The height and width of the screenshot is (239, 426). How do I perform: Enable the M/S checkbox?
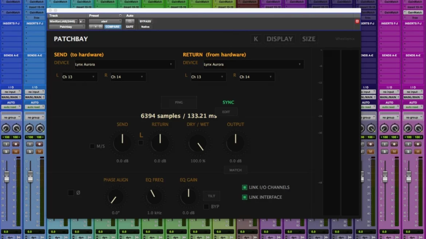pos(92,146)
